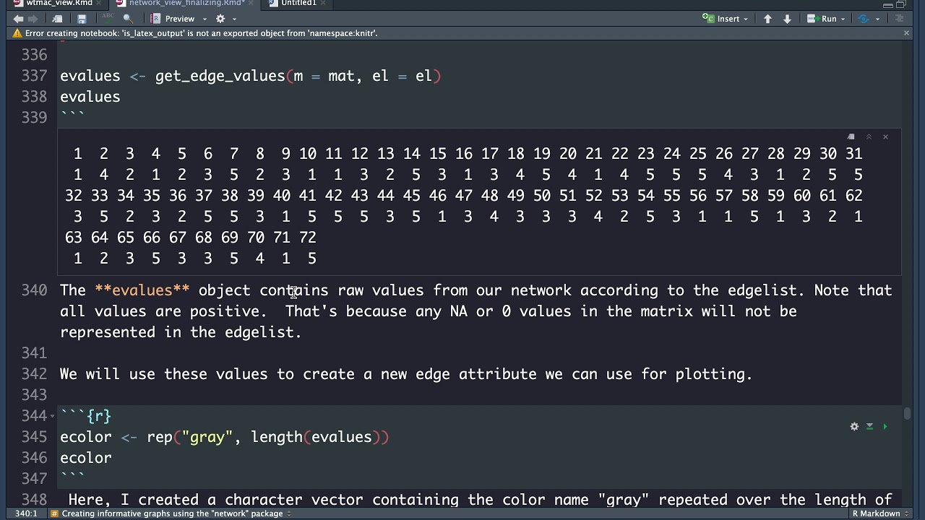Open the publish dropdown arrow

tap(877, 19)
